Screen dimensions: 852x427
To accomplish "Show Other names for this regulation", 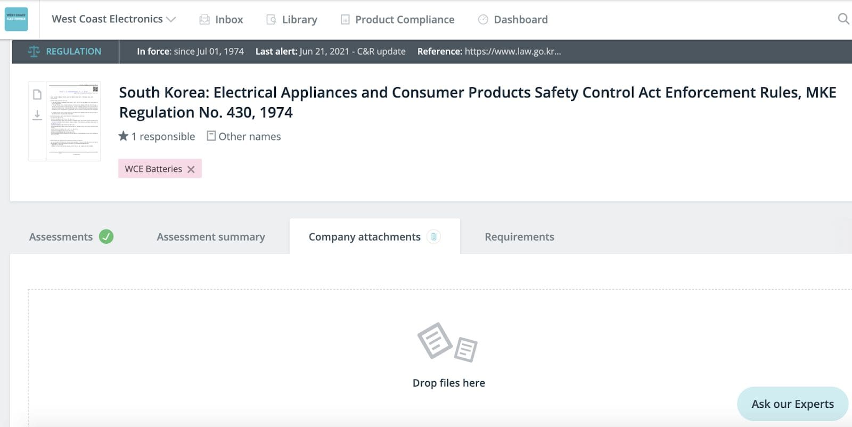I will point(244,136).
